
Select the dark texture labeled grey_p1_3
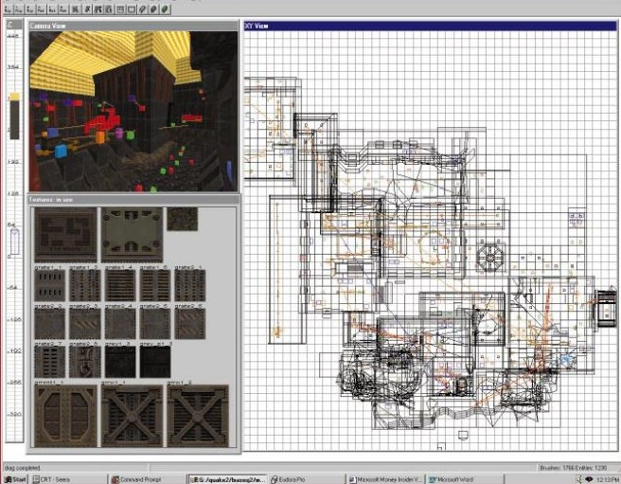point(155,362)
